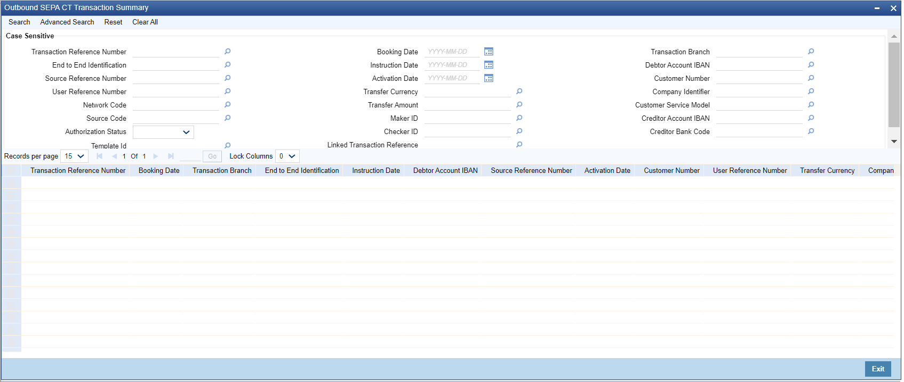
Task: Click the Go page button
Action: (212, 156)
